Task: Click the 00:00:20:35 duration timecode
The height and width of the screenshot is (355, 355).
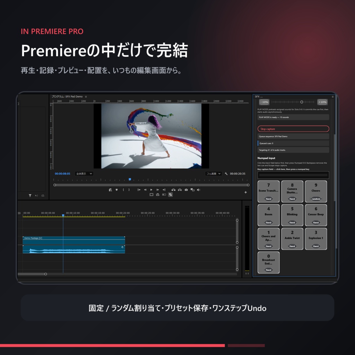Action: pyautogui.click(x=238, y=174)
